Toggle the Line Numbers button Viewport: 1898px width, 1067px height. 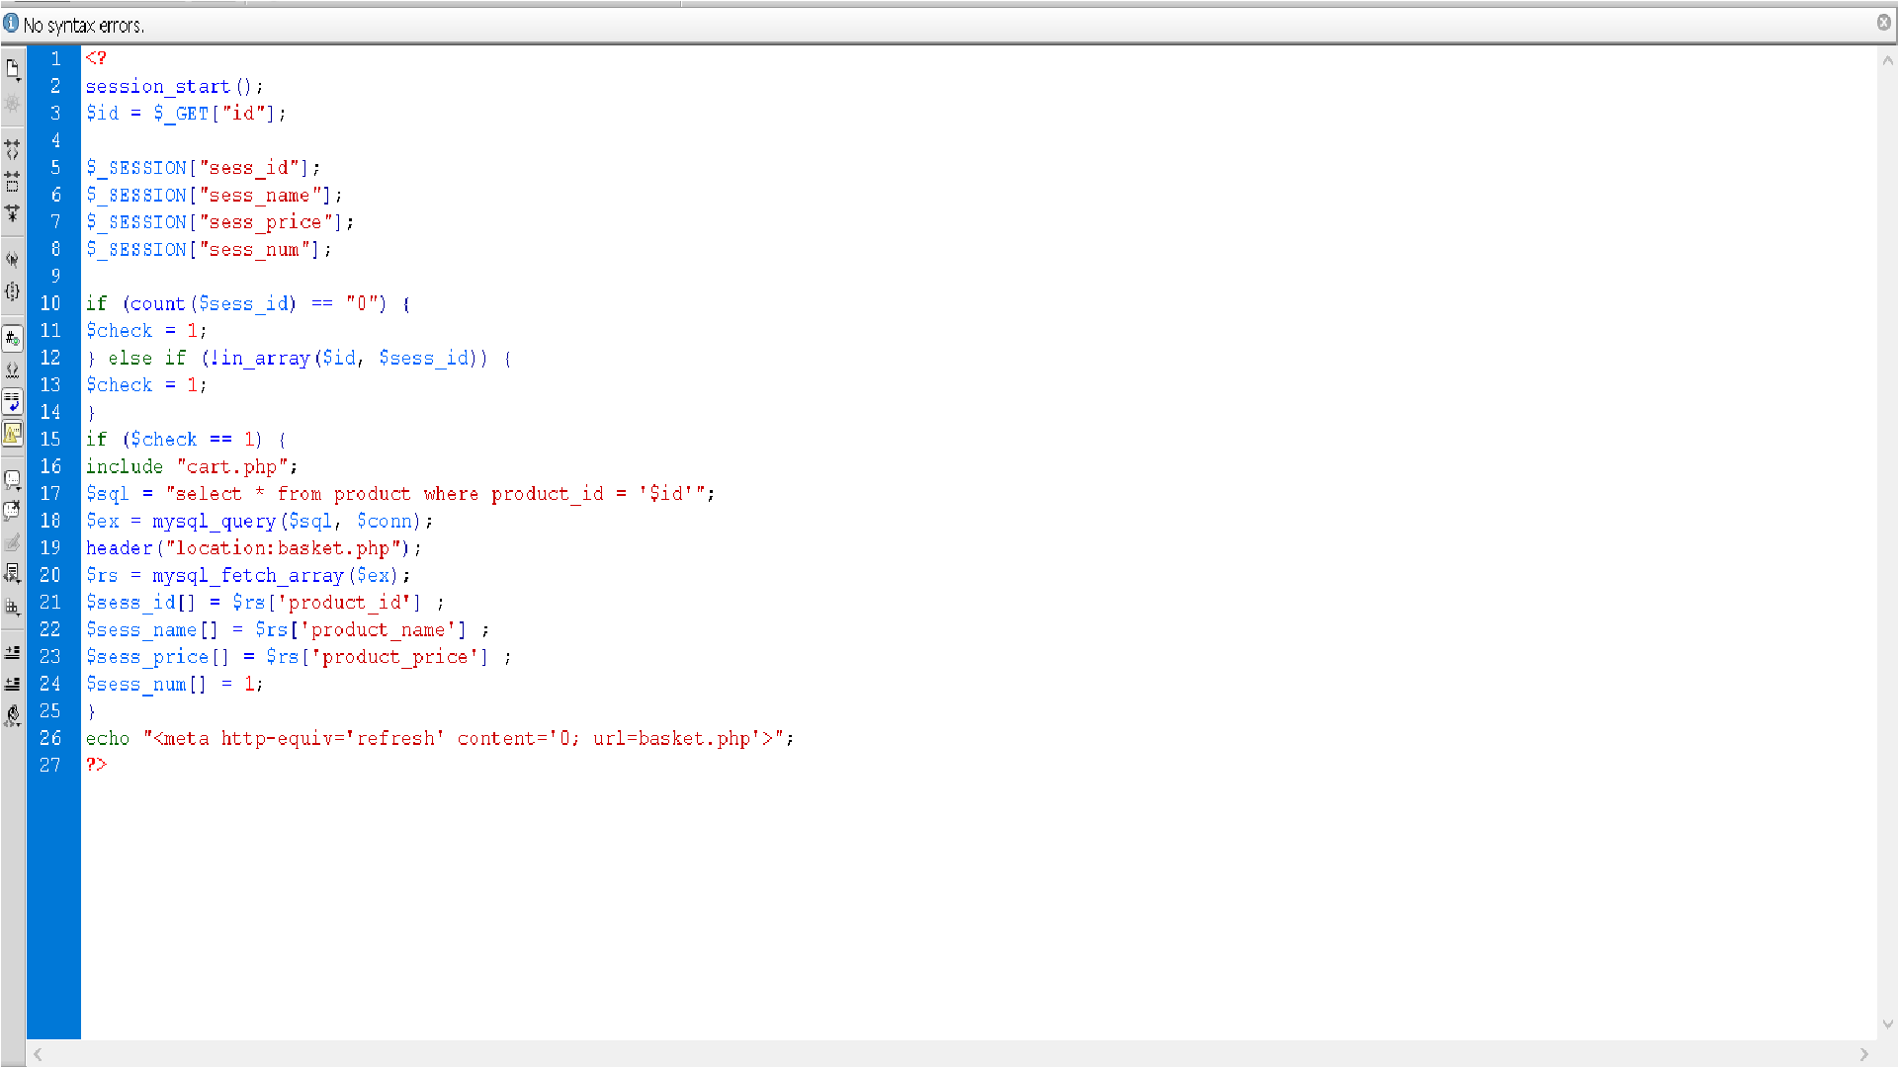13,339
